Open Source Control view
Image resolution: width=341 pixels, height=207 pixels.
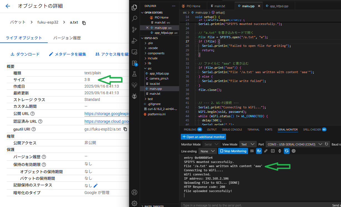[x=134, y=30]
